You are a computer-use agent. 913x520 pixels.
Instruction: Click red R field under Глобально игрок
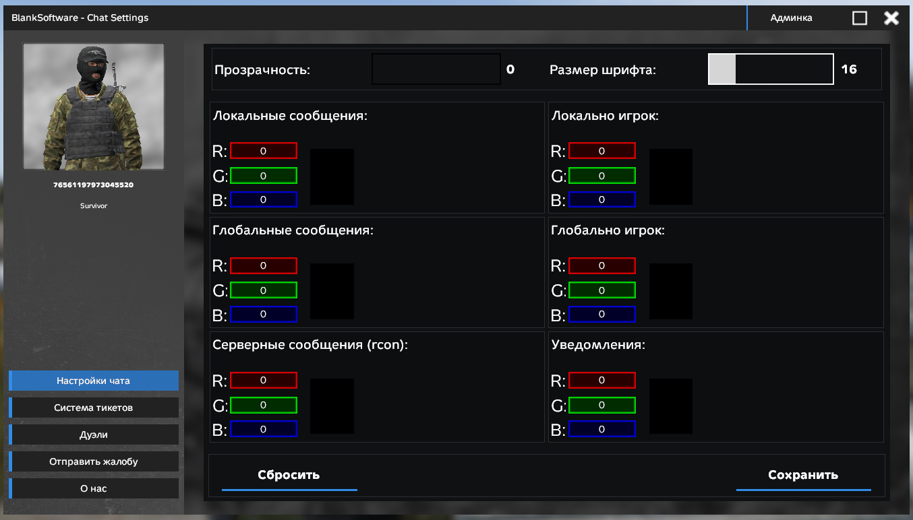pyautogui.click(x=602, y=265)
